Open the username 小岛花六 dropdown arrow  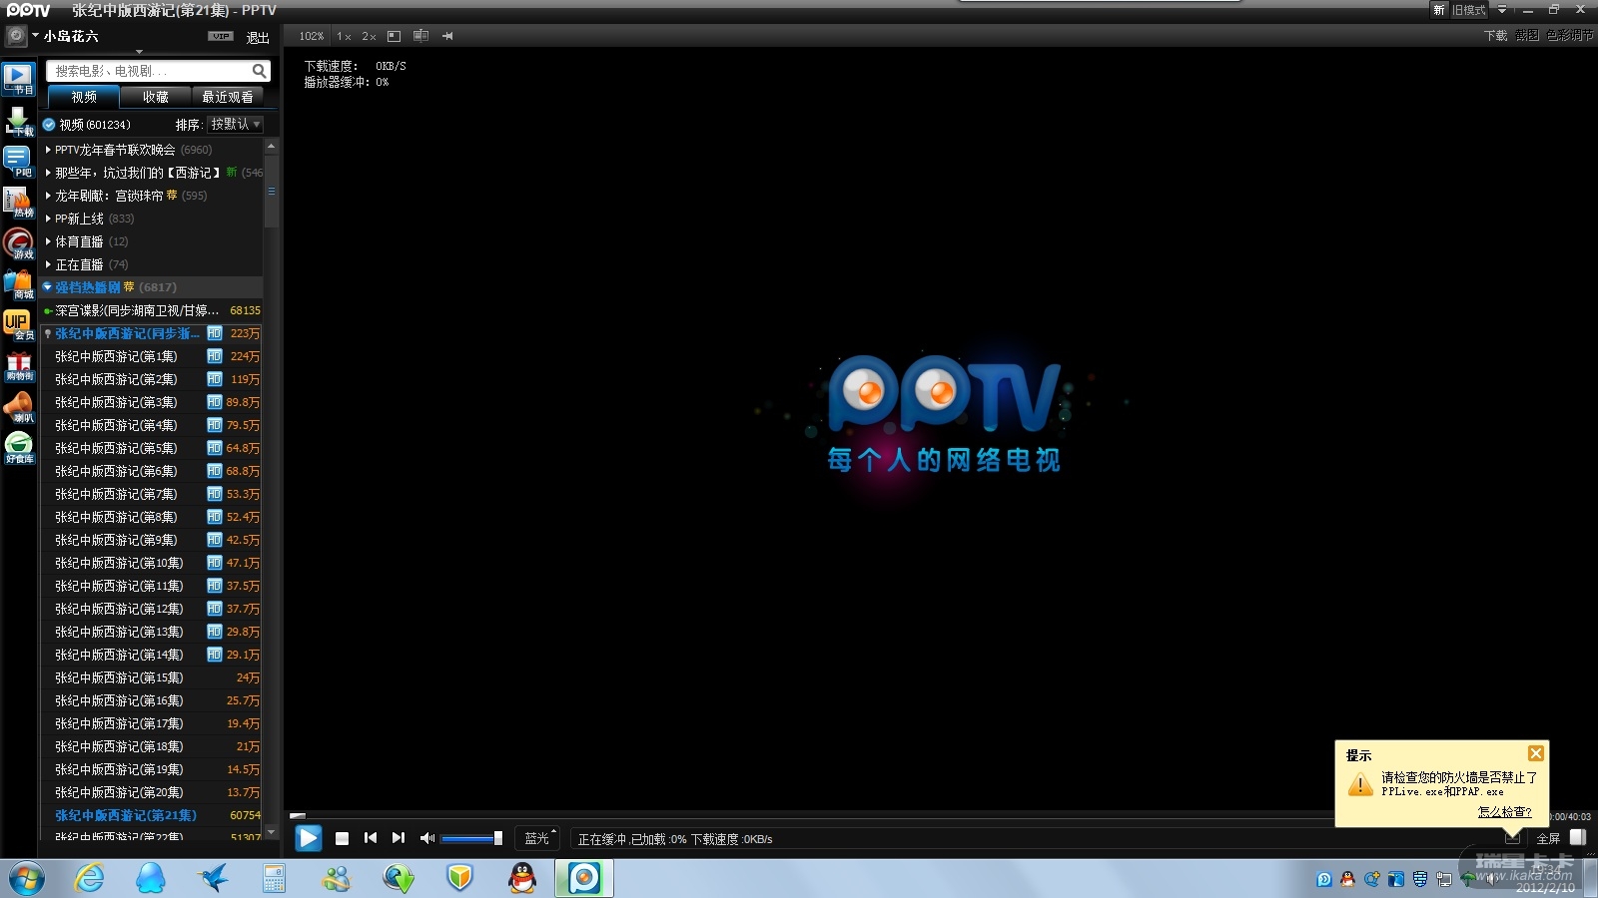35,35
